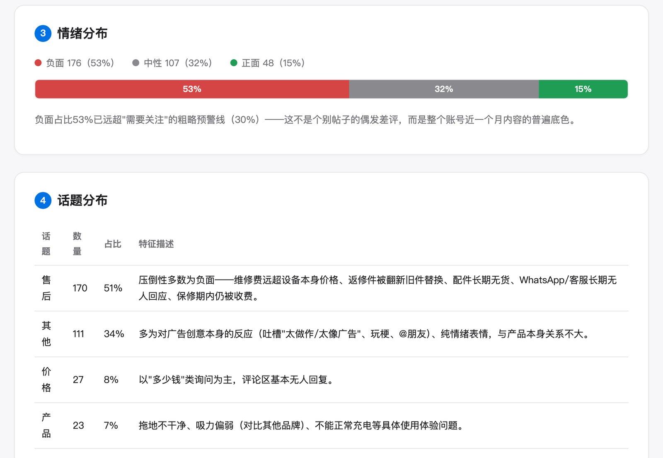663x458 pixels.
Task: Click the 售后 topic cell
Action: (46, 288)
